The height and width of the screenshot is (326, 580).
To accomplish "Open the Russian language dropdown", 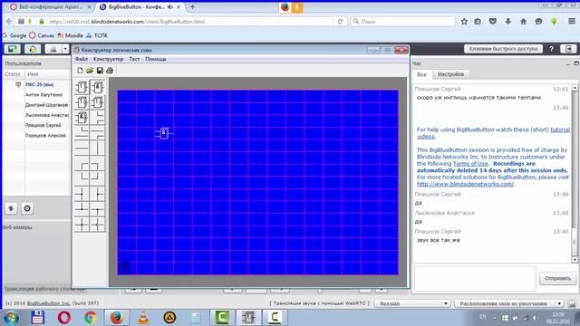I will point(412,303).
